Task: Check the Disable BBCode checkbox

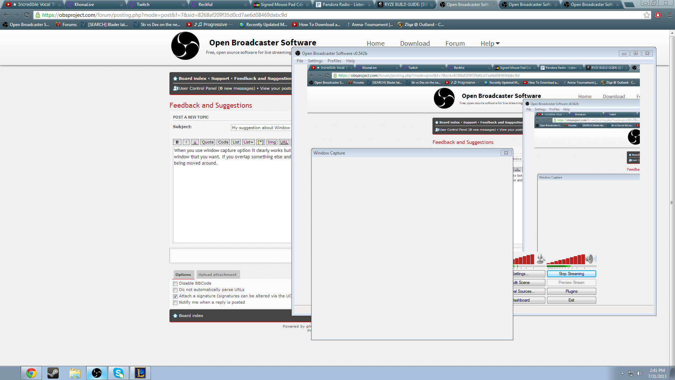Action: 175,284
